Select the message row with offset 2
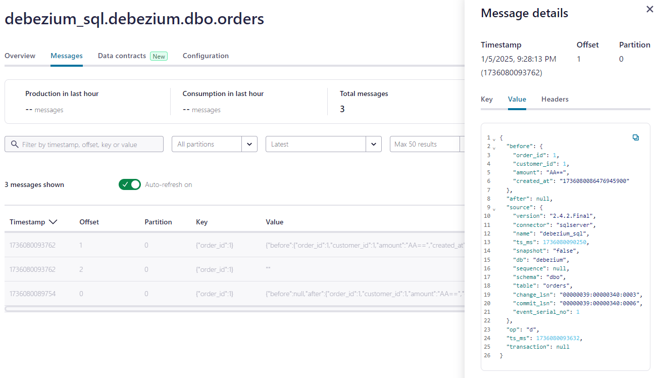The image size is (658, 378). click(234, 269)
